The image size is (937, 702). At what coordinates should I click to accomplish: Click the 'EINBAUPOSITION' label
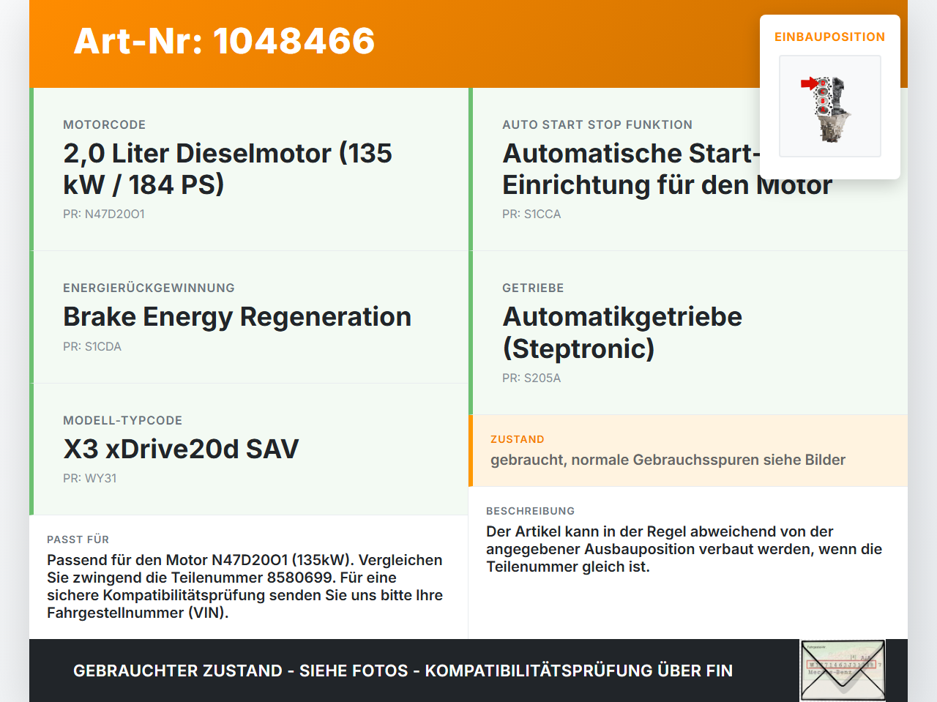coord(830,37)
